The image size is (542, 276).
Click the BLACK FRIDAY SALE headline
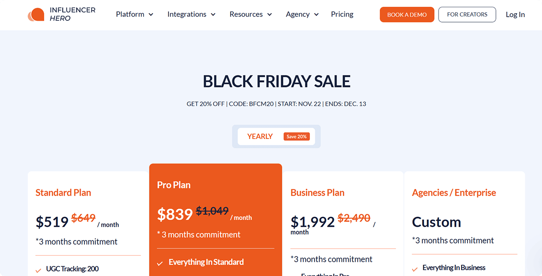pyautogui.click(x=276, y=81)
